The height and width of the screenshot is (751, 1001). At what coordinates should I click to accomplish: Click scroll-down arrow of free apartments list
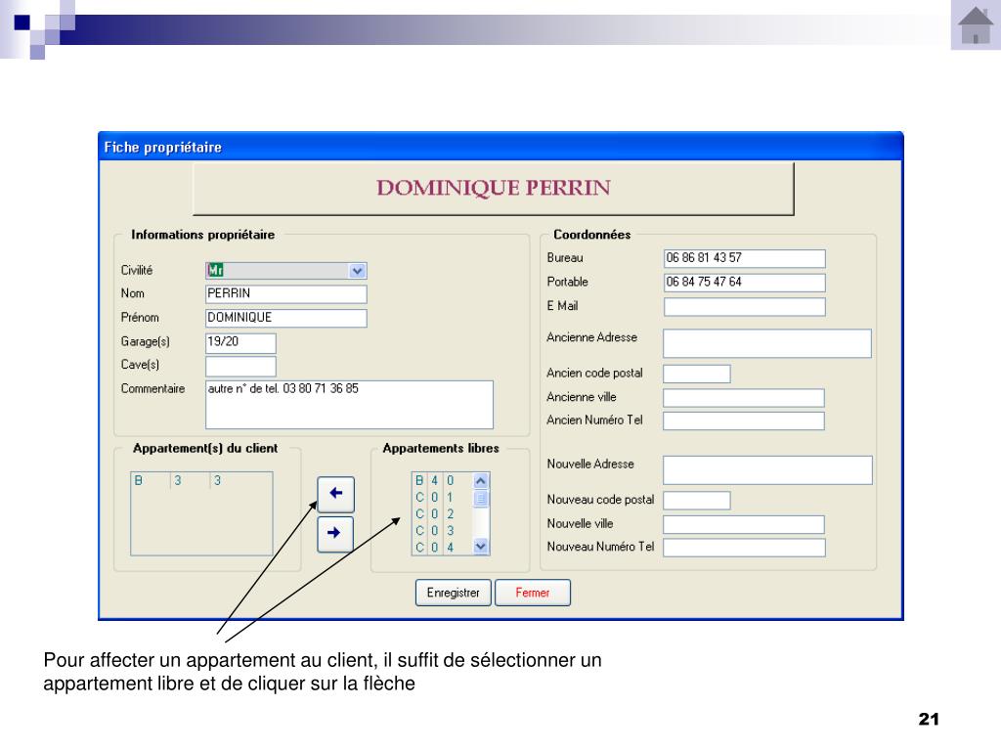(x=481, y=547)
